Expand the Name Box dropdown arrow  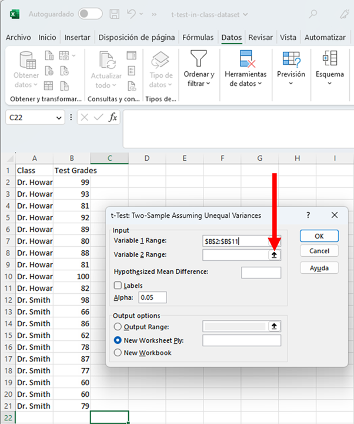pos(59,118)
